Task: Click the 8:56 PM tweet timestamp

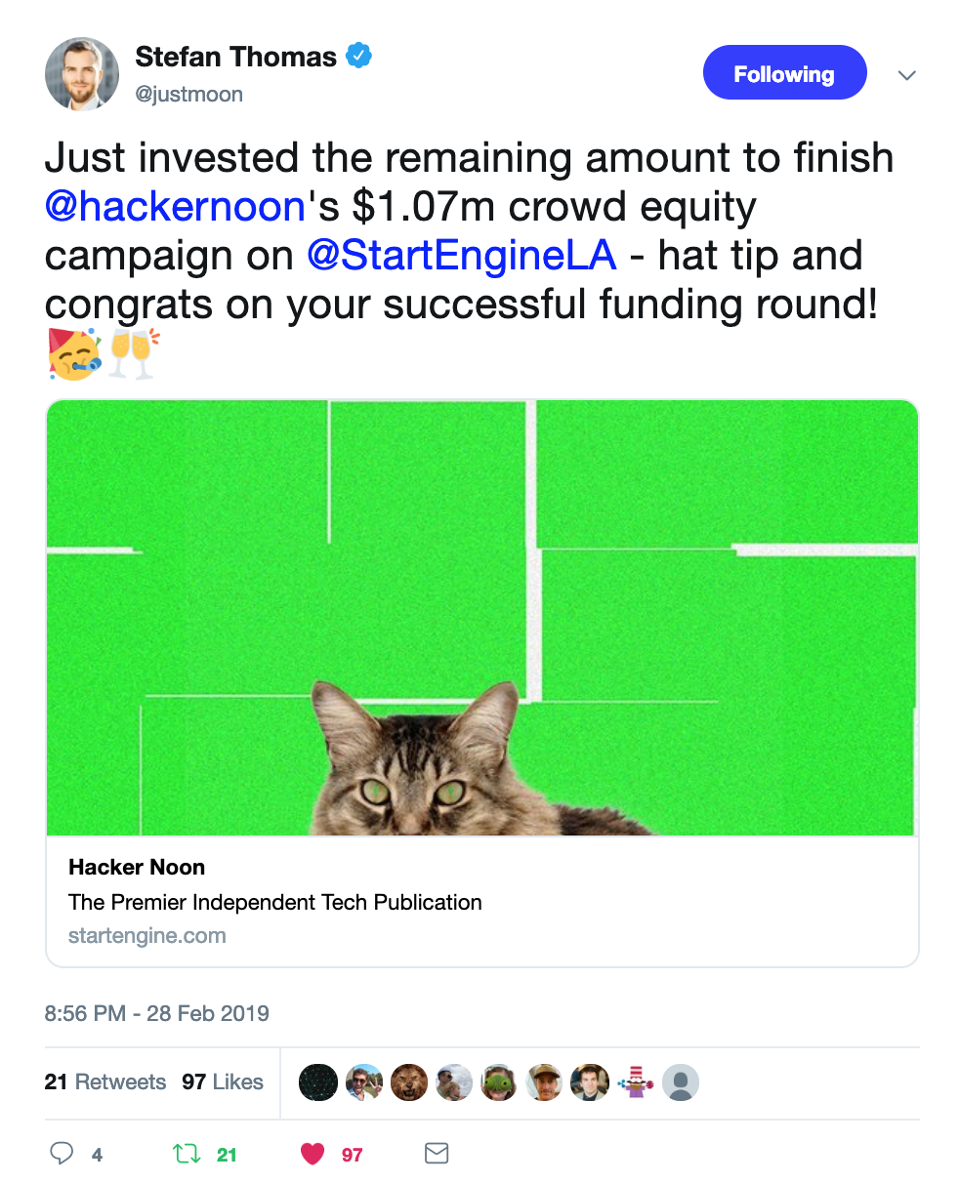Action: (x=156, y=1012)
